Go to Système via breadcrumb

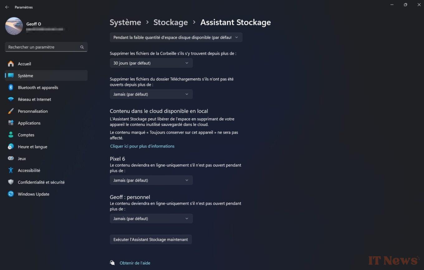[125, 22]
